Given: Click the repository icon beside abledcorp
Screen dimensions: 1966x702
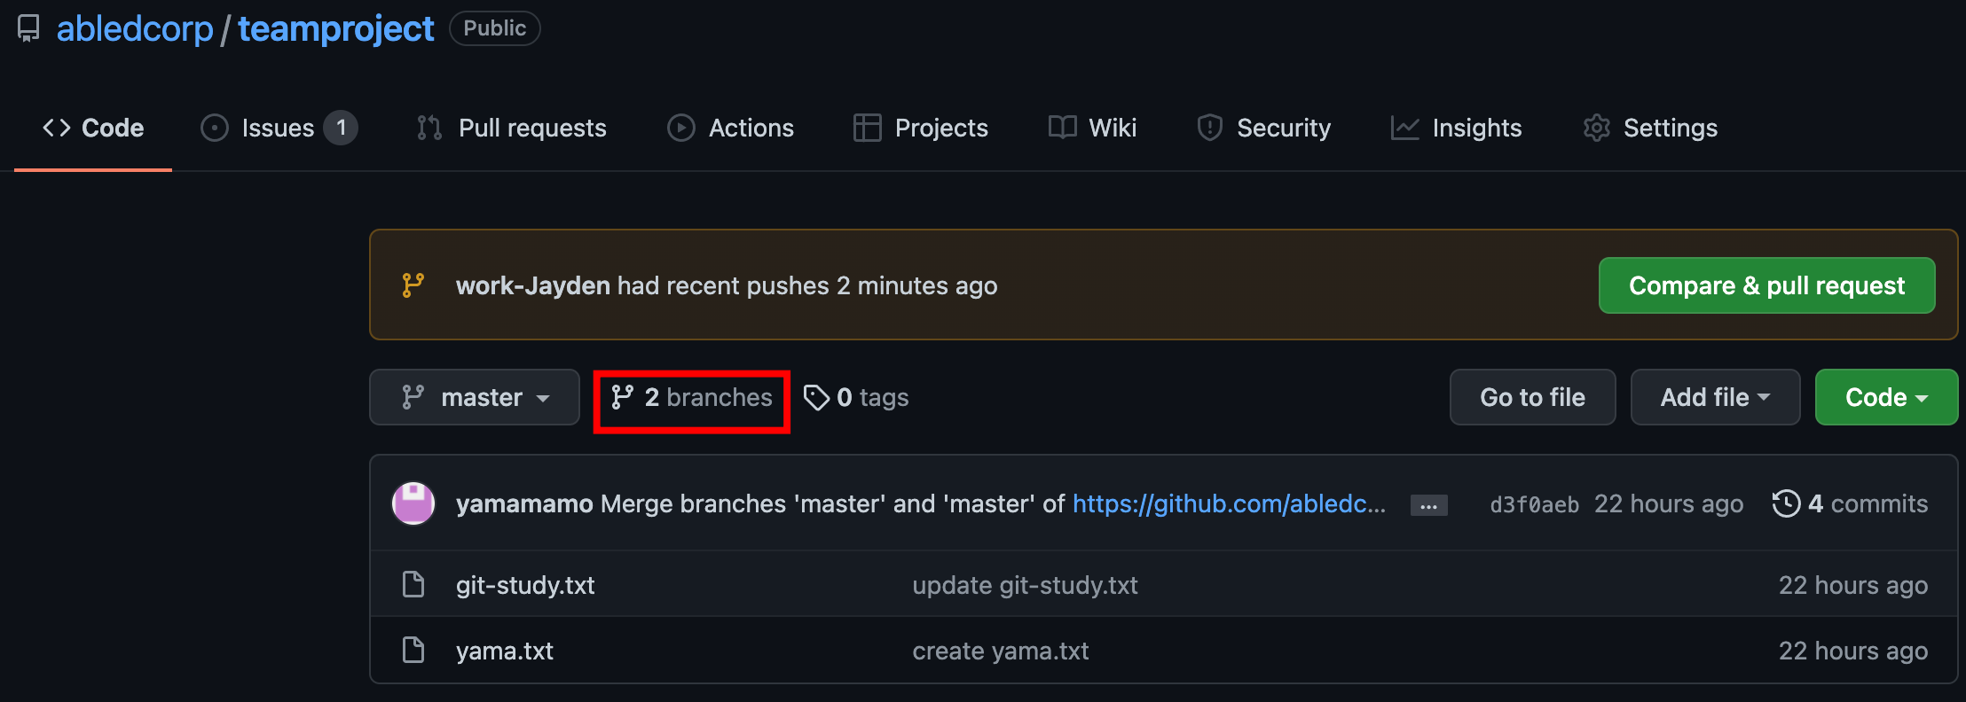Looking at the screenshot, I should [x=28, y=28].
